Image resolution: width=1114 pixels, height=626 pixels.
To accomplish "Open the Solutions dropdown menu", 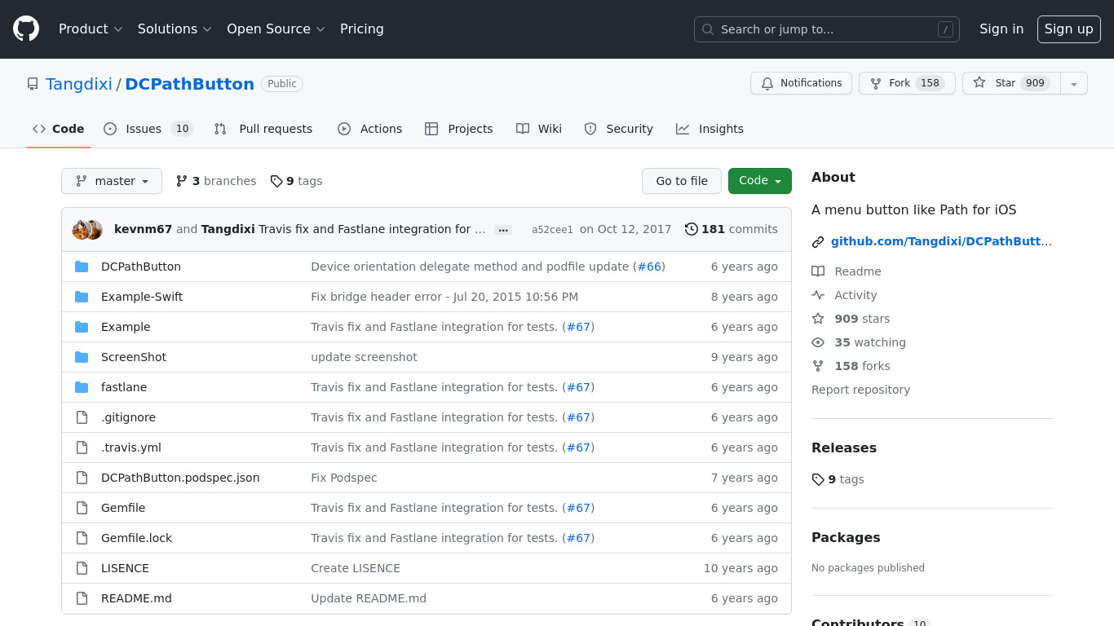I will (175, 29).
